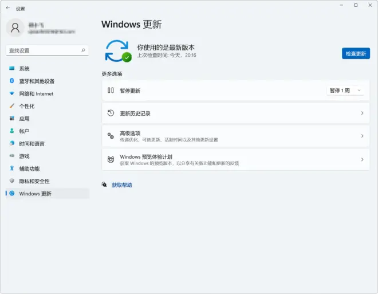Open 蓝牙和其他设备 settings category

coord(48,81)
